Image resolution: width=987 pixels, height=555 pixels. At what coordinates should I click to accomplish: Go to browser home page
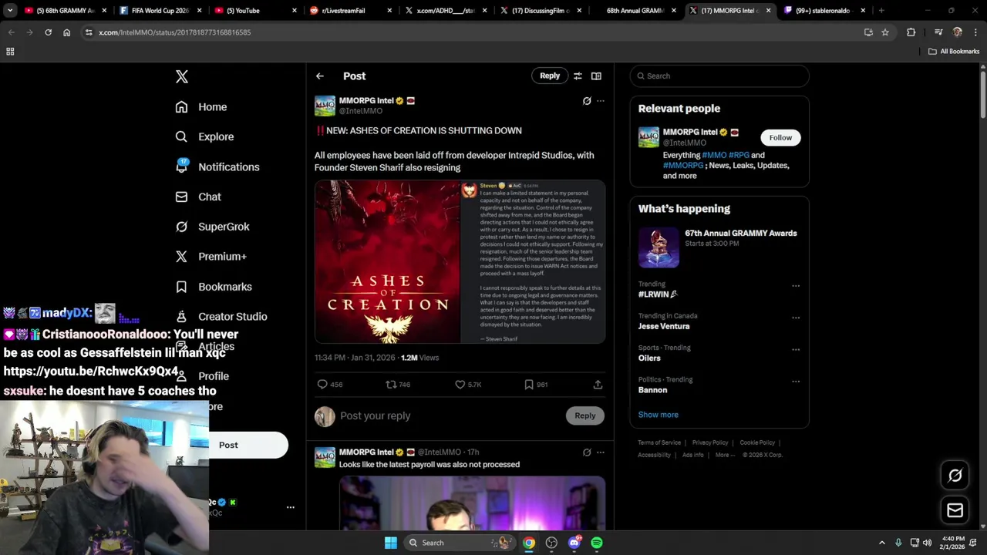tap(66, 32)
